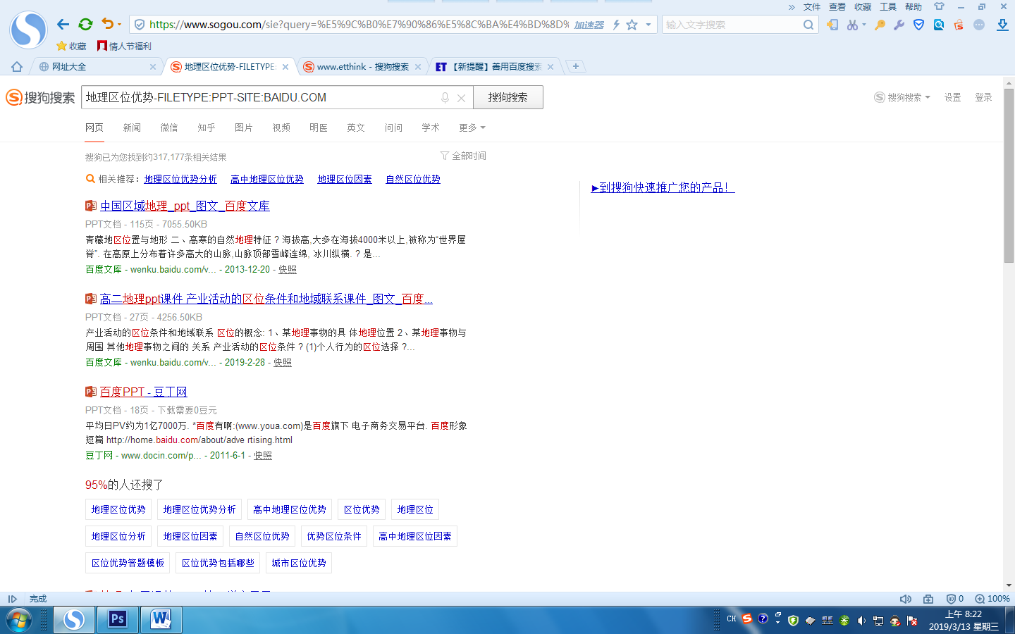Click the address bar site security shield
The image size is (1015, 634).
[140, 25]
